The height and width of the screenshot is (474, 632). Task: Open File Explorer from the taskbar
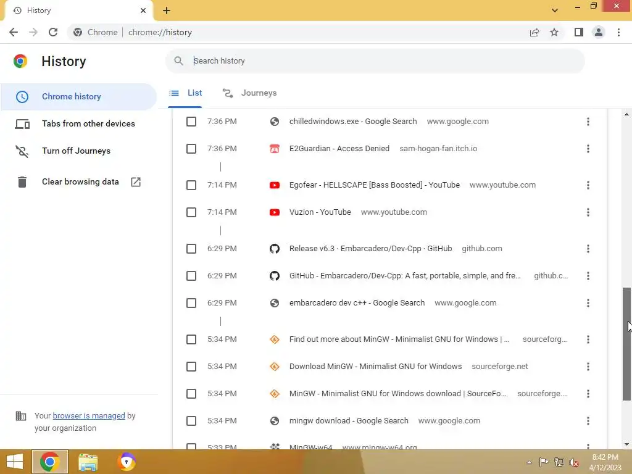(x=88, y=462)
